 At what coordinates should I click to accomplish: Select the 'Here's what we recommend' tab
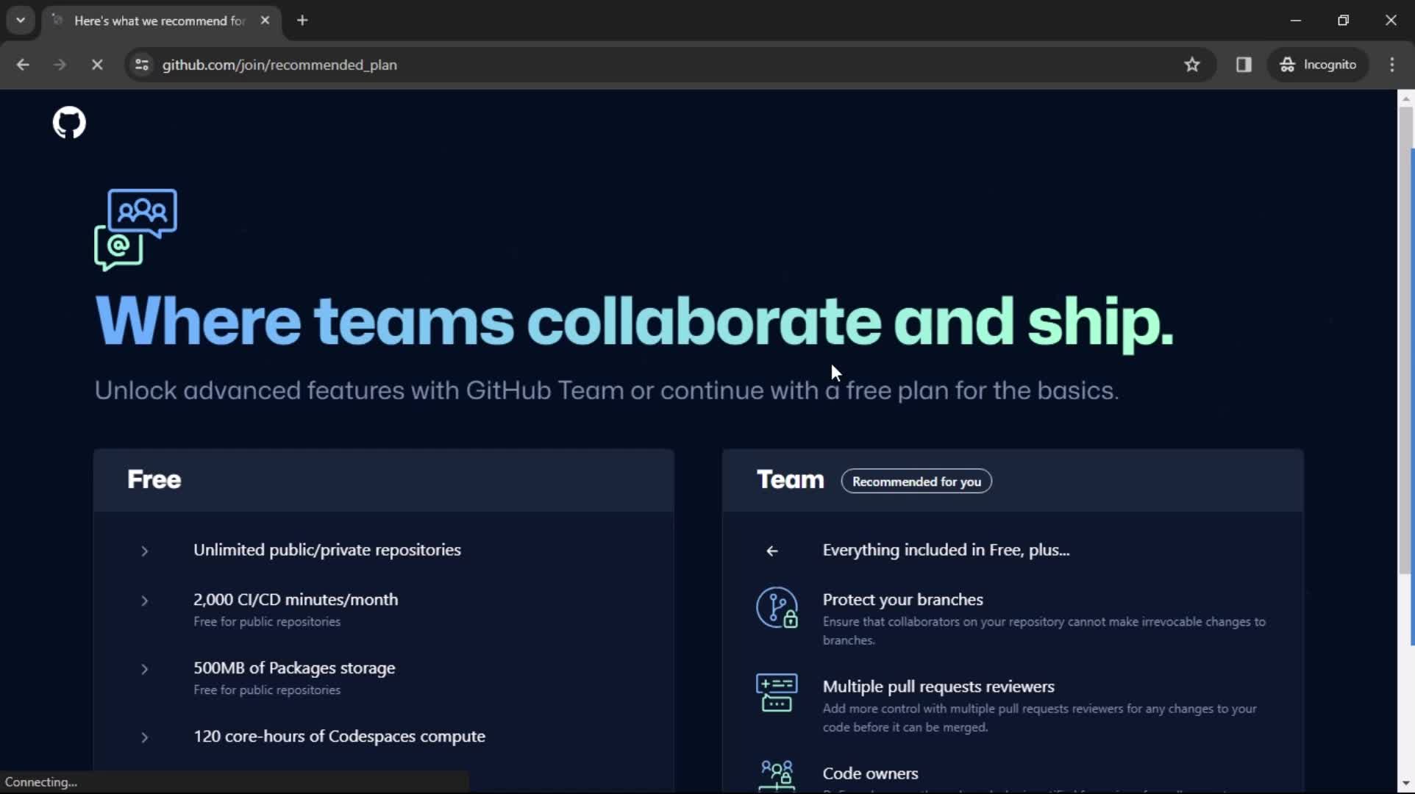click(x=160, y=21)
